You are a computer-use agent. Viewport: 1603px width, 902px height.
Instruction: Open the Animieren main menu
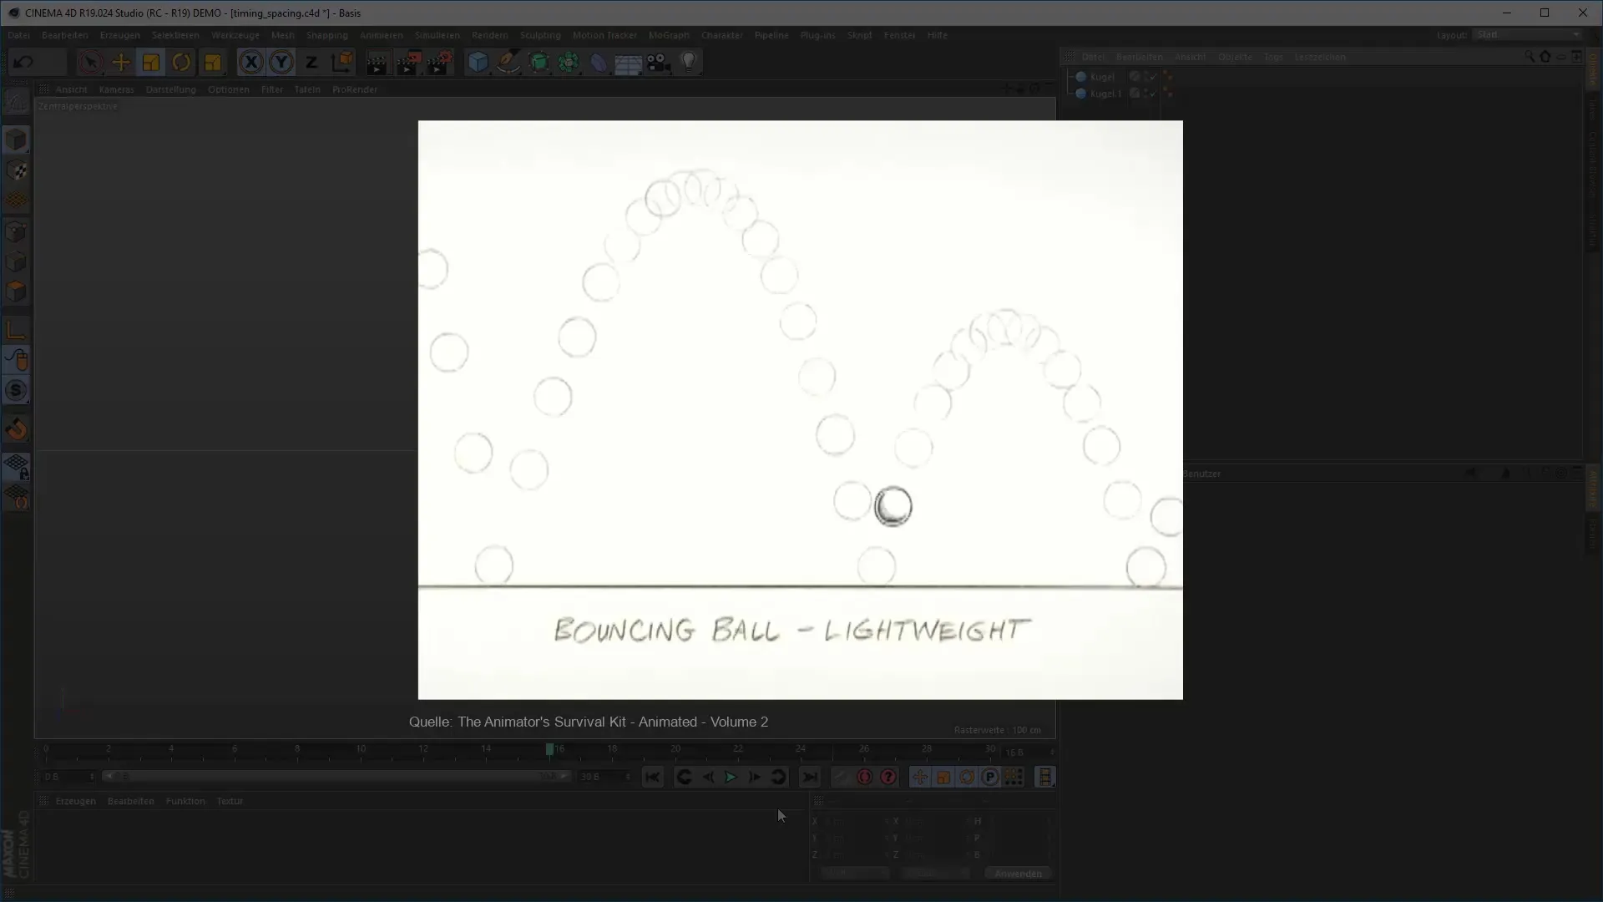382,35
